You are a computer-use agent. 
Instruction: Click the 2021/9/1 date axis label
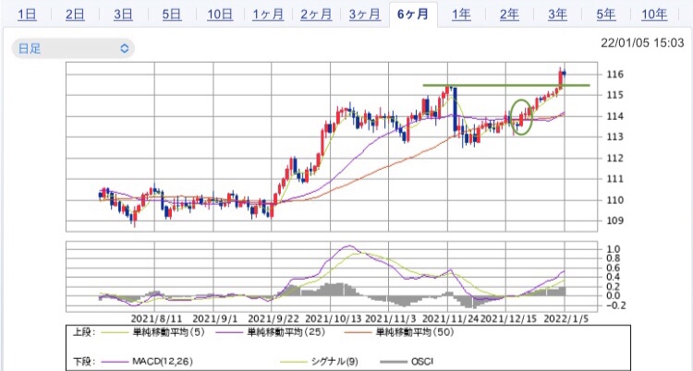pos(215,318)
